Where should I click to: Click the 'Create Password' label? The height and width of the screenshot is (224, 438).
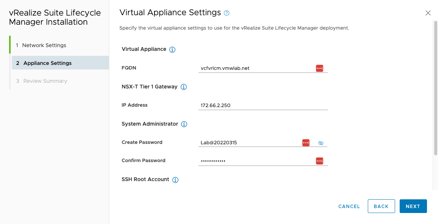142,142
